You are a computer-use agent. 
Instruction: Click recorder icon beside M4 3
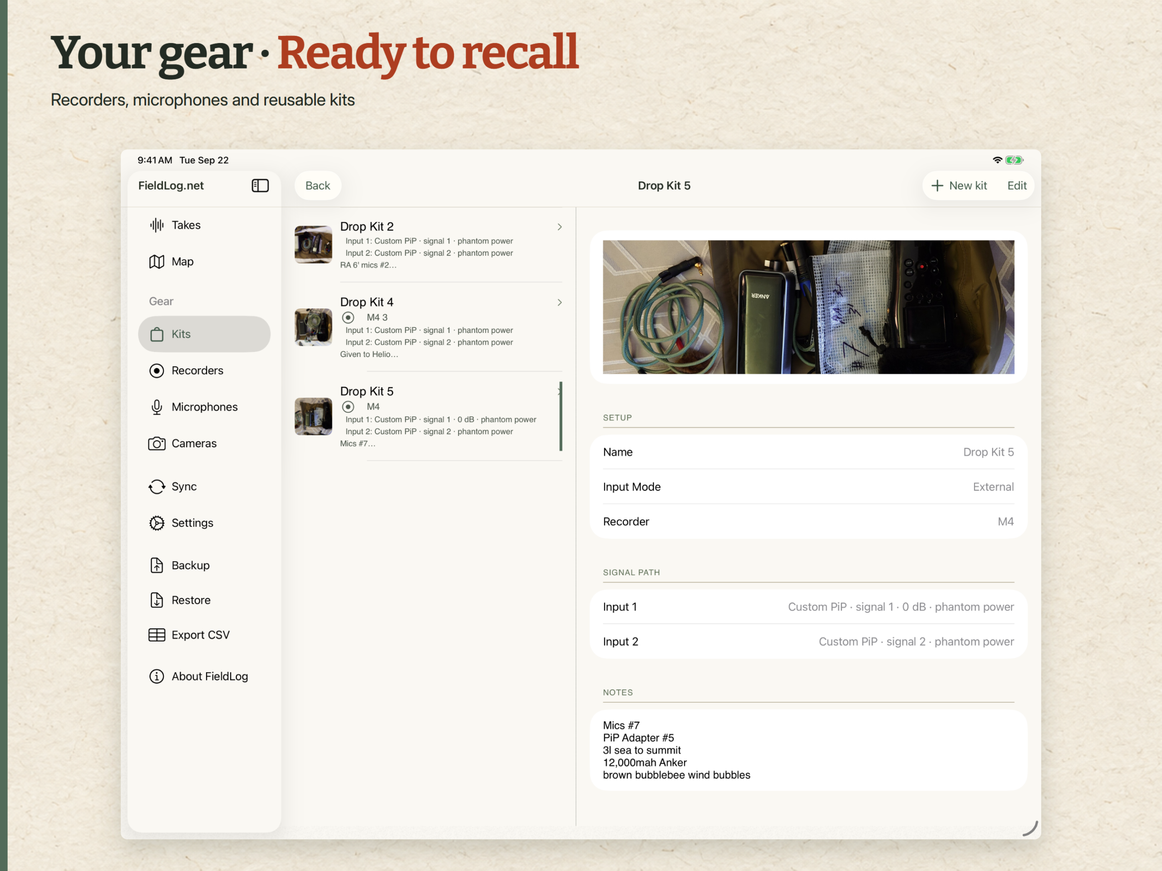(348, 318)
